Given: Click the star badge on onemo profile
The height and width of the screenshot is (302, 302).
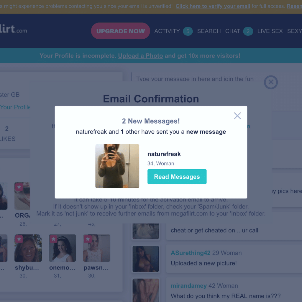Looking at the screenshot, I should (x=53, y=239).
